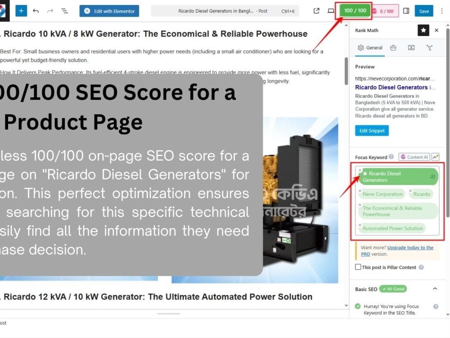Select the Neve Corporation keyword tag
Image resolution: width=450 pixels, height=338 pixels.
(382, 194)
